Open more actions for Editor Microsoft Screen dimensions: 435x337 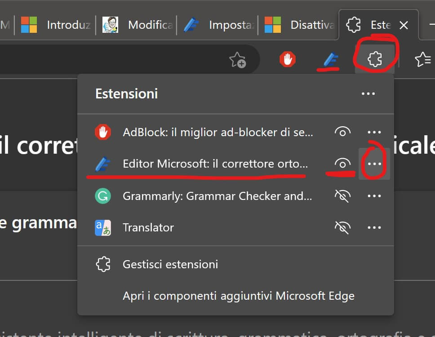[374, 164]
